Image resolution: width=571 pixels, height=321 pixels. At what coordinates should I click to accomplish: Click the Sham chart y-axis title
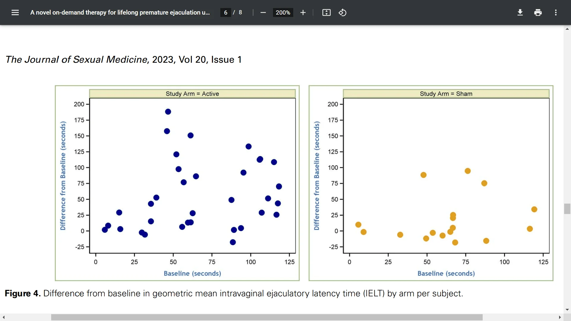(x=316, y=176)
